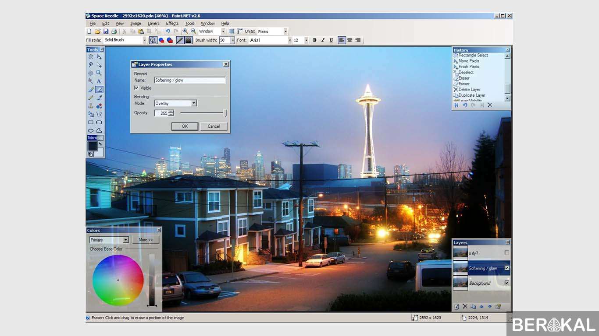
Task: Open the Fill style dropdown
Action: [145, 40]
